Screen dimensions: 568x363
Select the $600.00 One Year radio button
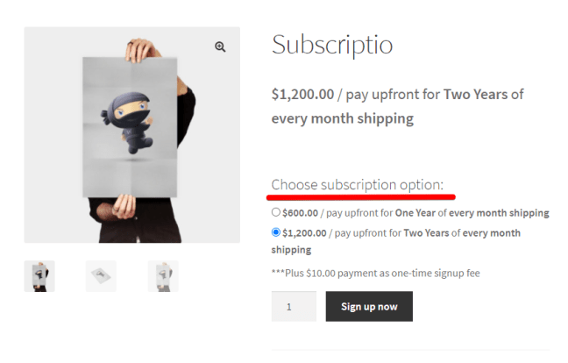[276, 212]
